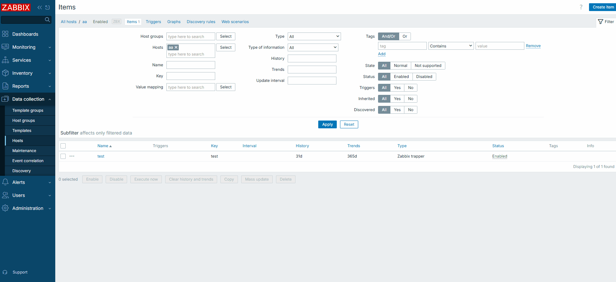This screenshot has height=282, width=616.
Task: Remove the aa host tag
Action: click(176, 47)
